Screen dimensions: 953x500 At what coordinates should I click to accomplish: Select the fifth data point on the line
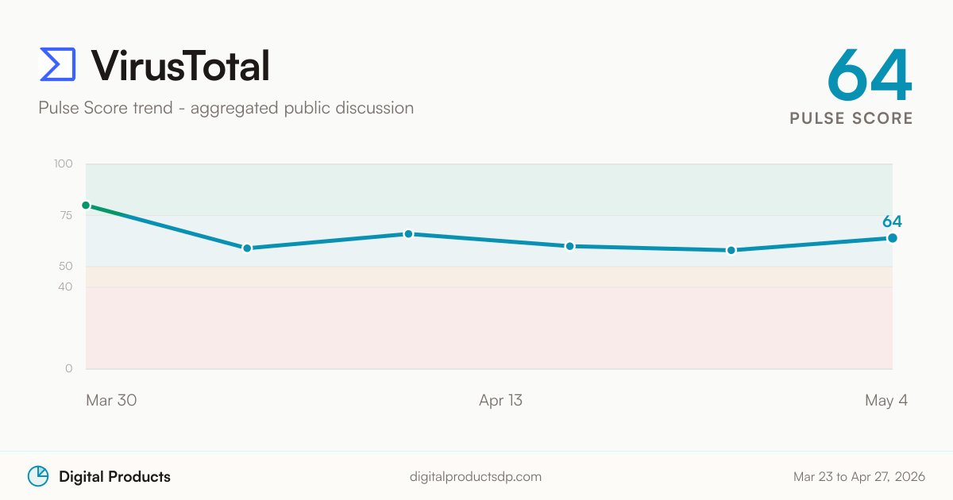(731, 250)
